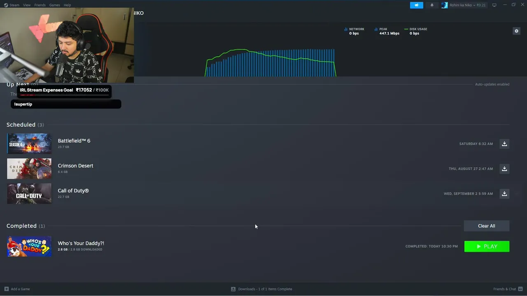Start the Call of Duty download now
This screenshot has width=527, height=296.
504,194
